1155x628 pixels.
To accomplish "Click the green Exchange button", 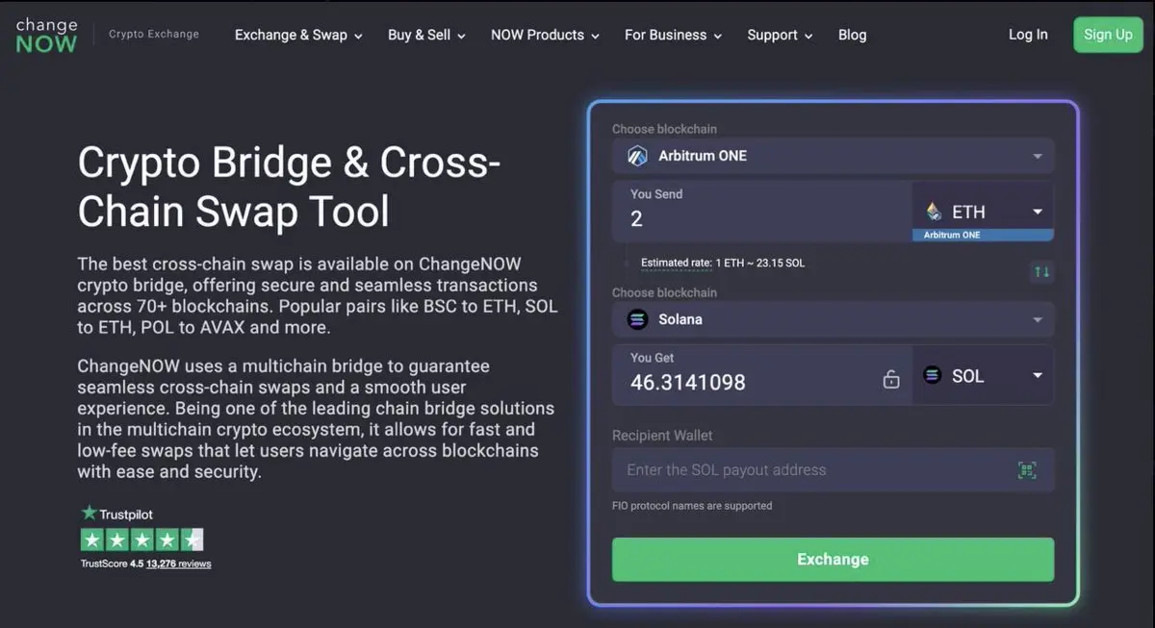I will pos(833,560).
